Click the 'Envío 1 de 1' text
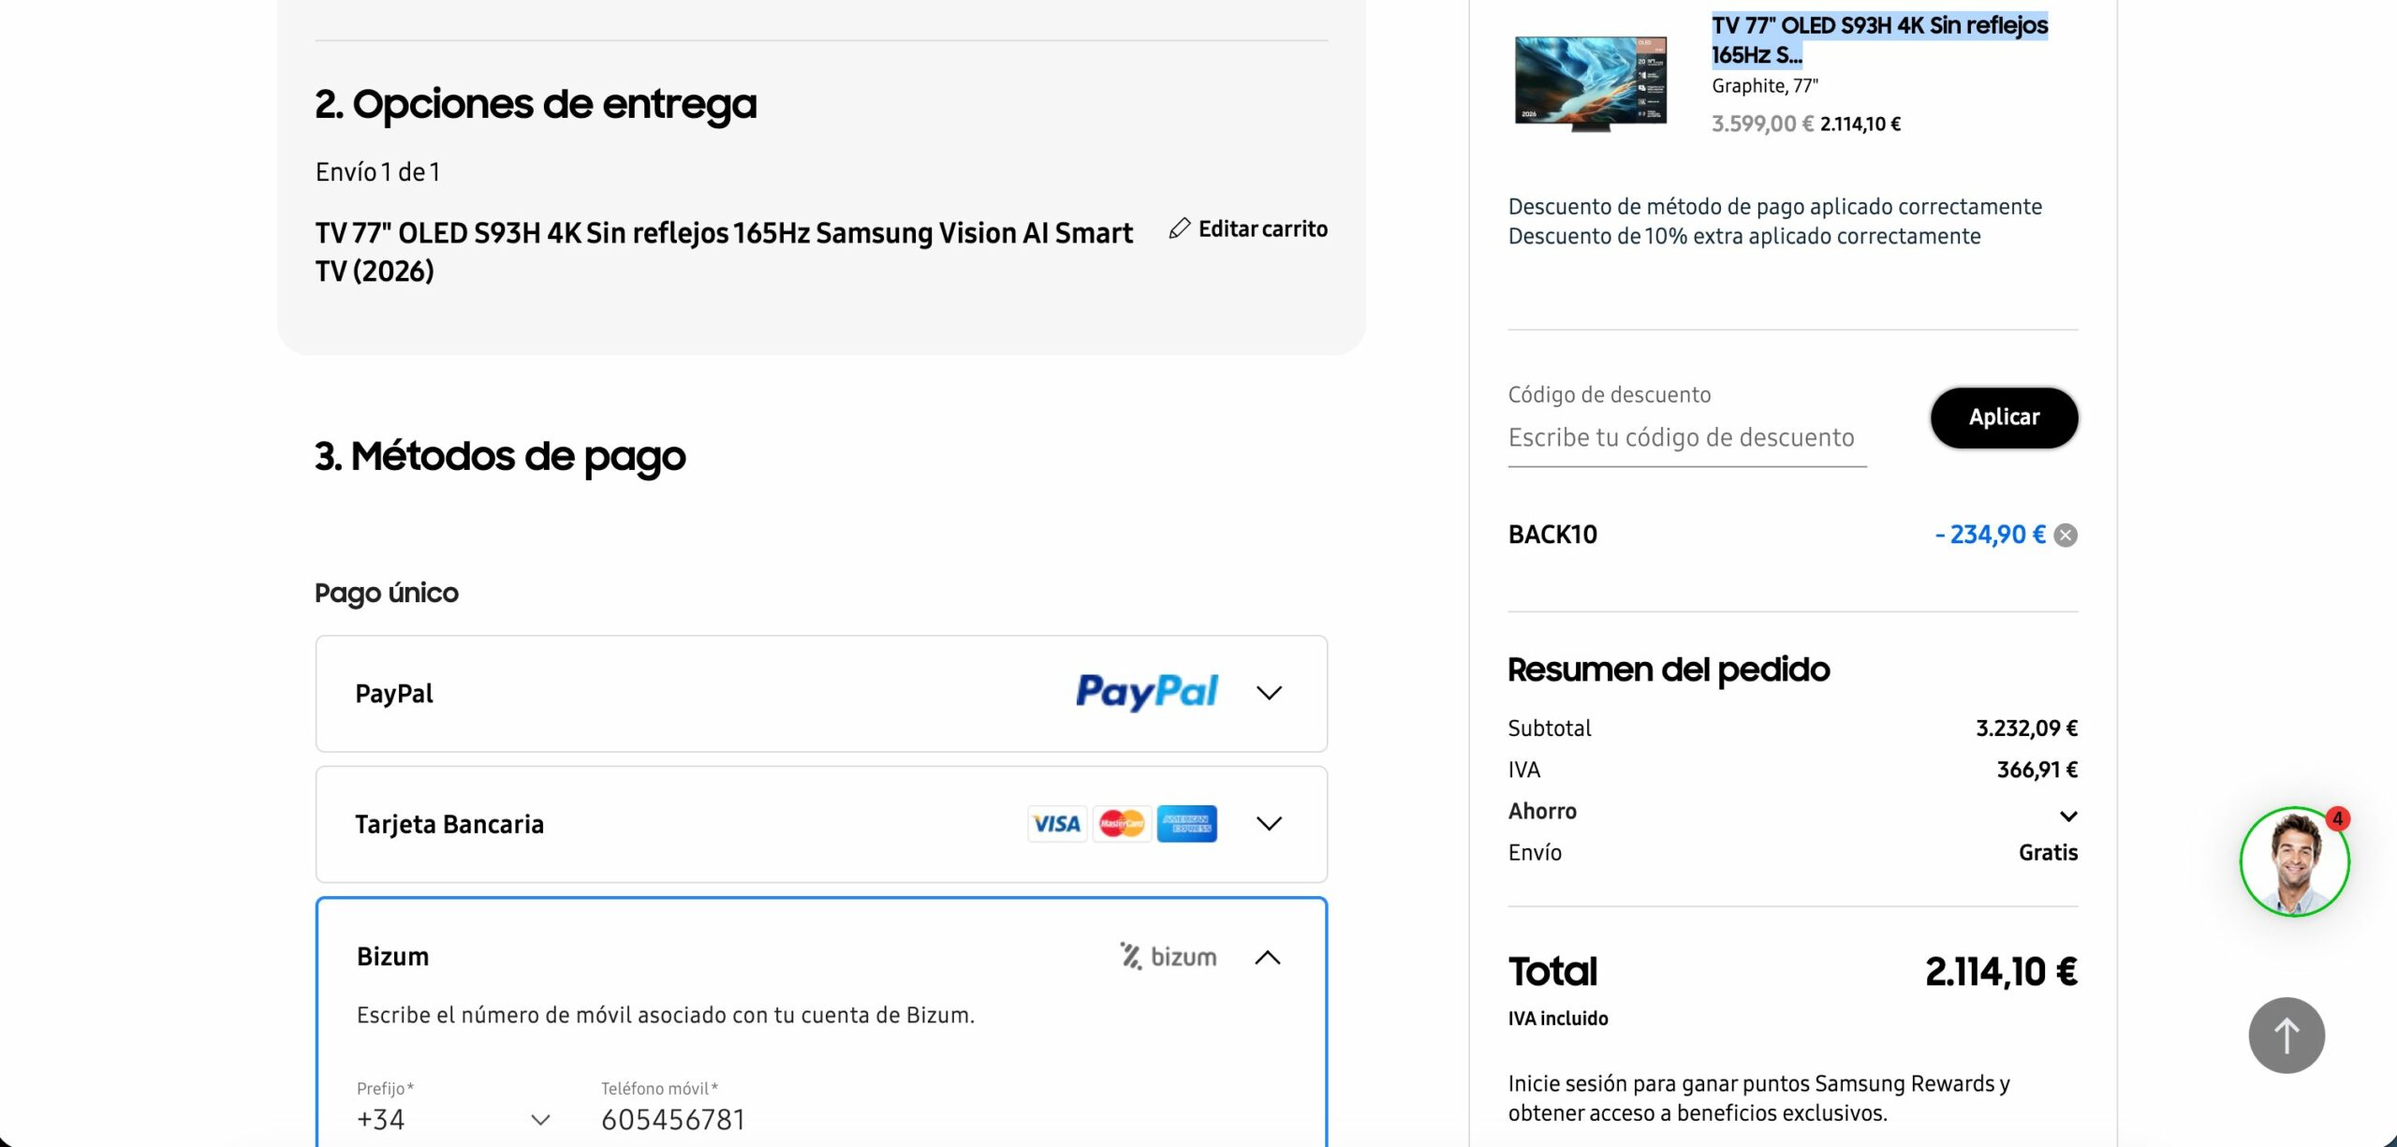The width and height of the screenshot is (2397, 1147). pos(377,172)
